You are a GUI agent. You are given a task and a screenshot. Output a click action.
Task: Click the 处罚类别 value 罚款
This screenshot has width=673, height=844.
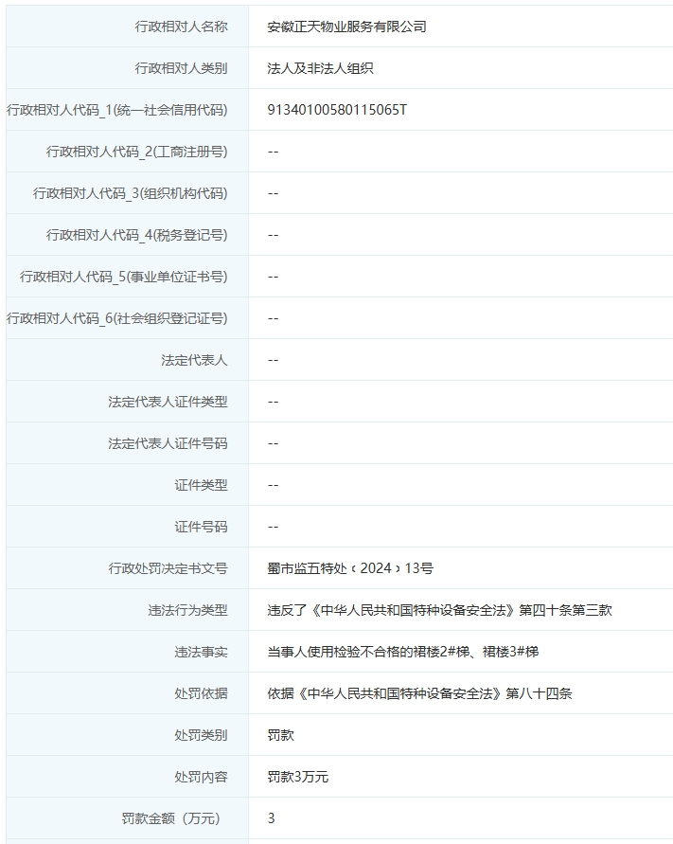point(281,735)
